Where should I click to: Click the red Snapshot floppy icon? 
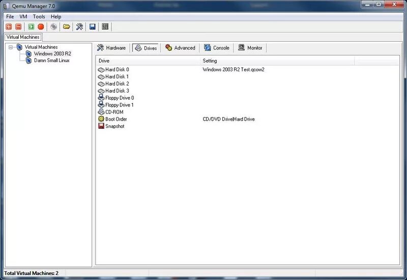click(101, 126)
